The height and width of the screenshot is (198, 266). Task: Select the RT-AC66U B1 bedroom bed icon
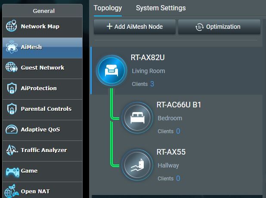137,117
